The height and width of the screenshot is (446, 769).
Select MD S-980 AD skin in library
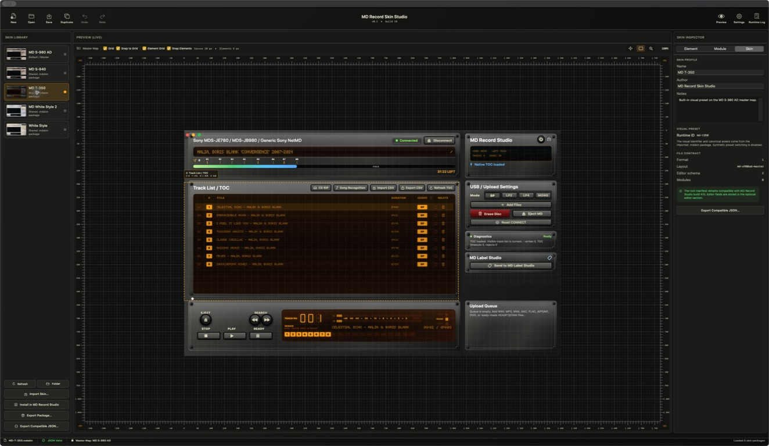pos(37,54)
